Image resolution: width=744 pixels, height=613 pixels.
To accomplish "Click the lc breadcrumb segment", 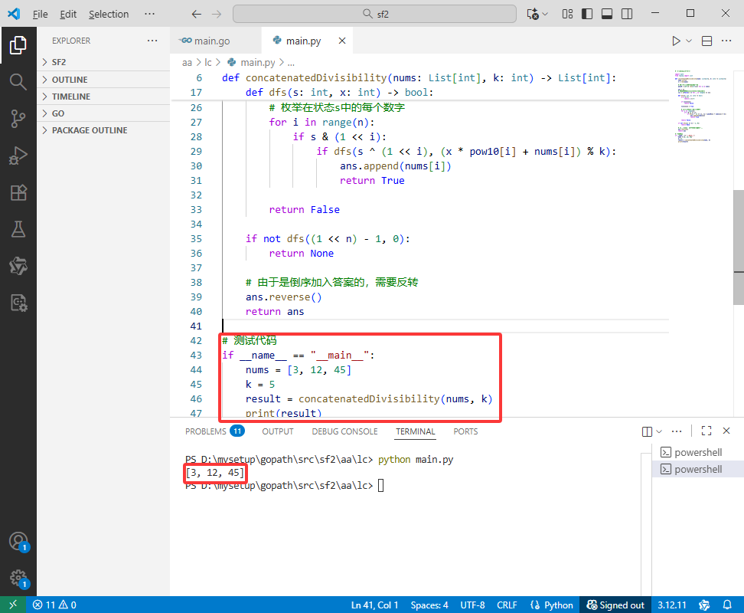I will pyautogui.click(x=208, y=63).
